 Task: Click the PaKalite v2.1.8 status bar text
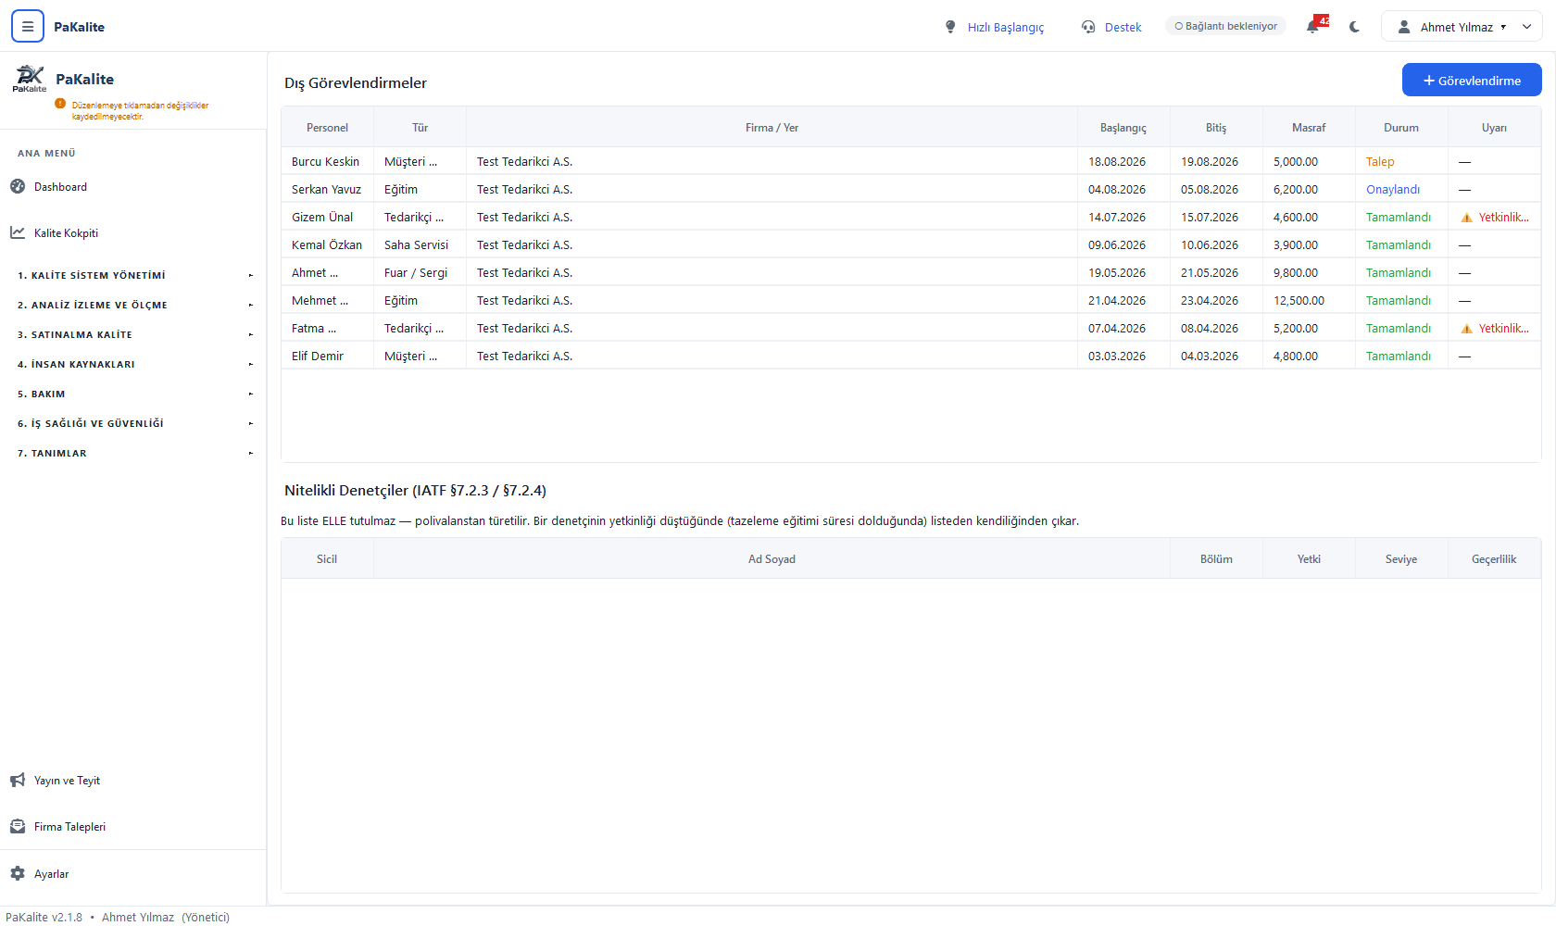pyautogui.click(x=44, y=917)
